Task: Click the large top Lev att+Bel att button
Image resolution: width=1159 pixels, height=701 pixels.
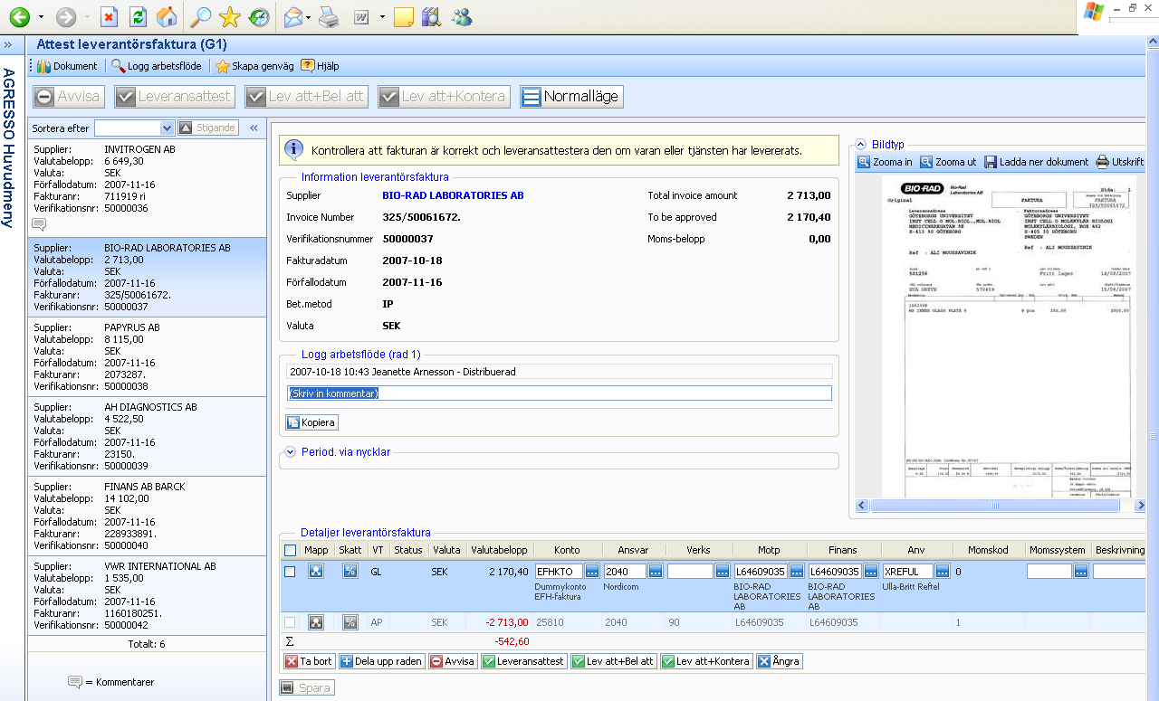Action: tap(306, 97)
